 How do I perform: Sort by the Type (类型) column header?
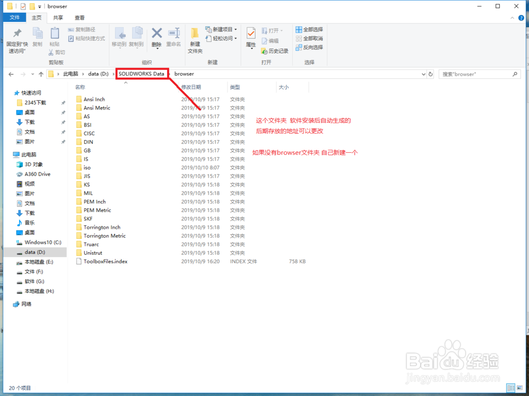click(235, 87)
